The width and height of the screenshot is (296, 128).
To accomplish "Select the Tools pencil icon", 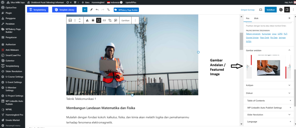I will 91,10.
